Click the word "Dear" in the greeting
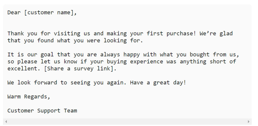 click(14, 13)
